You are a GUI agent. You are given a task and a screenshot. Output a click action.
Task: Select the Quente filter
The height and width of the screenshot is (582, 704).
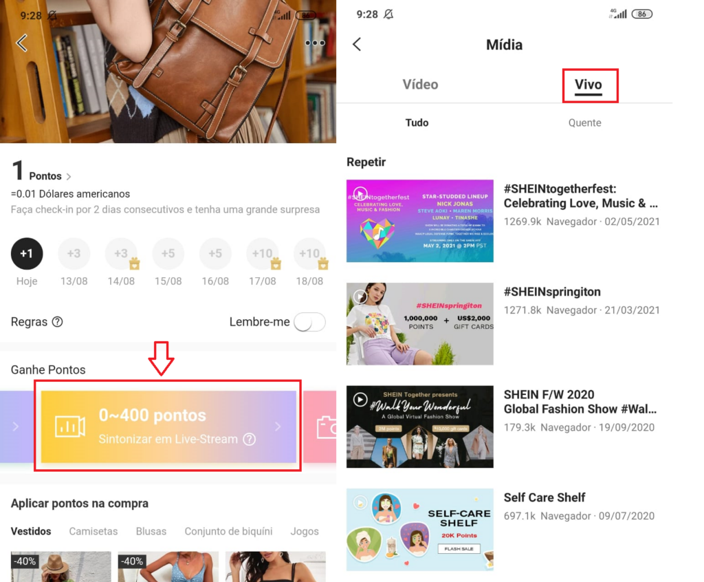click(584, 122)
